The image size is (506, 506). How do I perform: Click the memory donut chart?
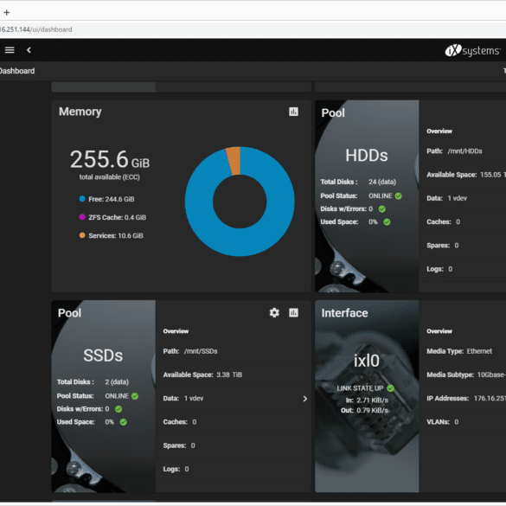pos(240,202)
